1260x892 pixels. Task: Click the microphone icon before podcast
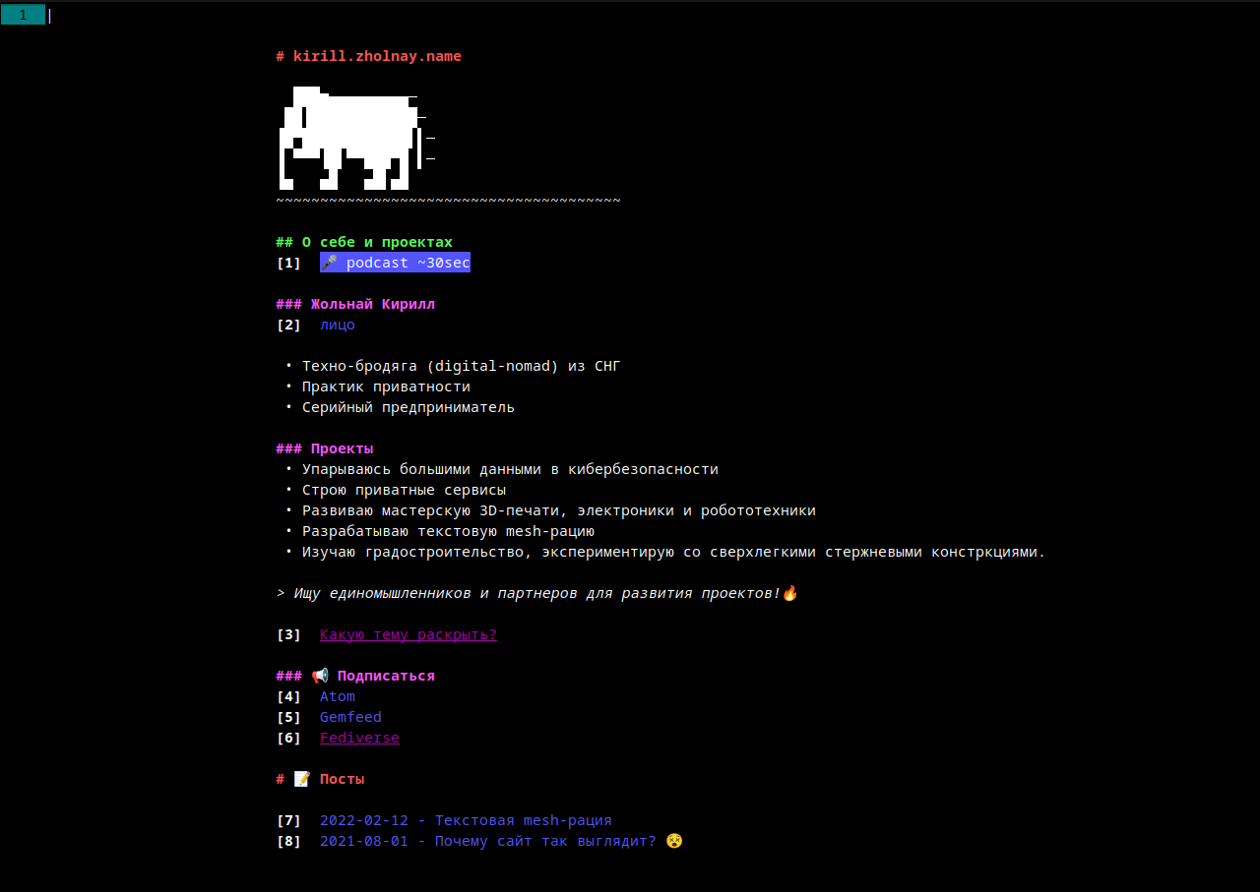pos(329,263)
